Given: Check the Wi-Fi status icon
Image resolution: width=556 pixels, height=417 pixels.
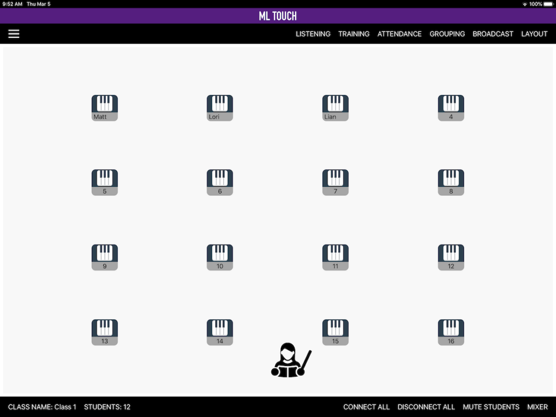Looking at the screenshot, I should [525, 4].
